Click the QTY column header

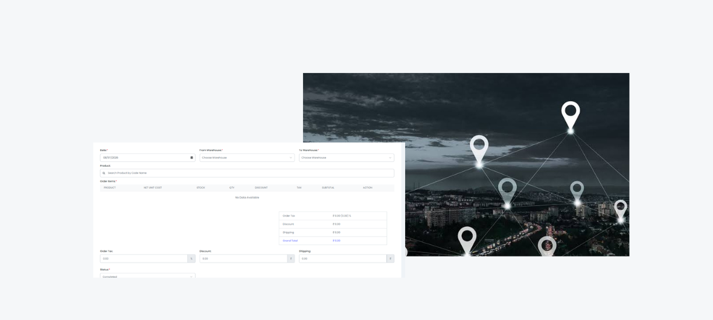(x=232, y=188)
